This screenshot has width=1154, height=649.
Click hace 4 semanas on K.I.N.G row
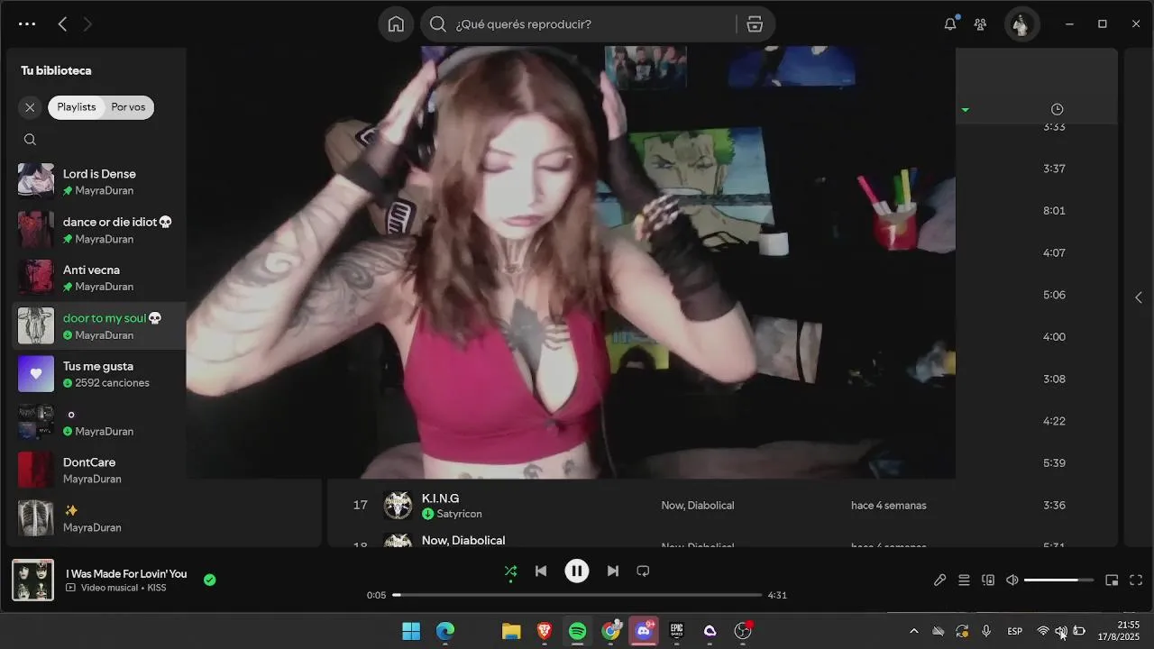[x=888, y=506]
